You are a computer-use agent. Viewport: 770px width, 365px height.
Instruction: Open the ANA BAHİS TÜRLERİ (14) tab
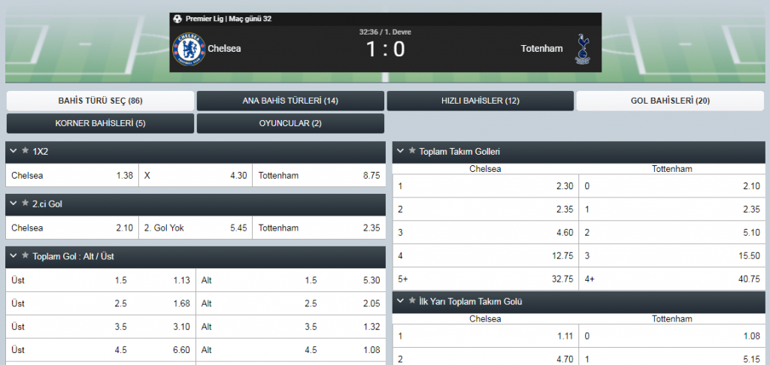point(290,101)
